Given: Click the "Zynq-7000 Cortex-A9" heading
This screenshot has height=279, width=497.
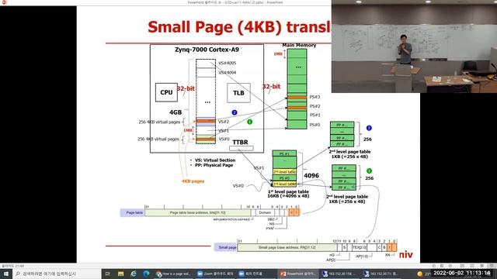Looking at the screenshot, I should pos(207,50).
